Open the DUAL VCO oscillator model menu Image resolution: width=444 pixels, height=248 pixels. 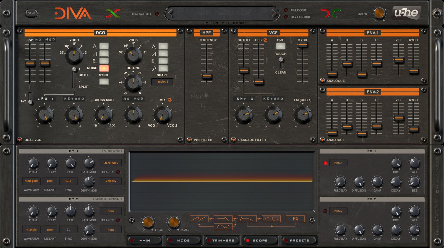[20, 140]
